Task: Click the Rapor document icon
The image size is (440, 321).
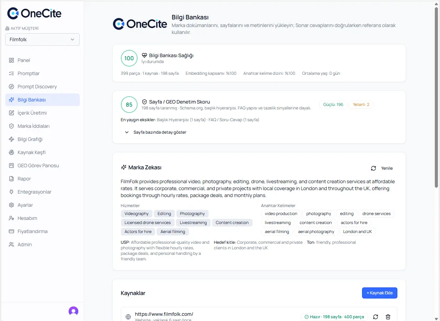Action: pyautogui.click(x=11, y=179)
